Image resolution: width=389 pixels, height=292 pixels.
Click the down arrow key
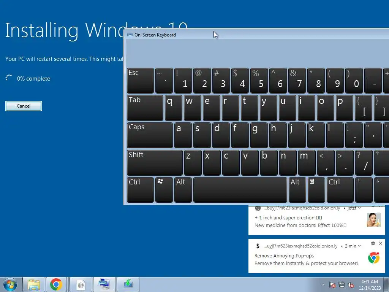tap(381, 190)
